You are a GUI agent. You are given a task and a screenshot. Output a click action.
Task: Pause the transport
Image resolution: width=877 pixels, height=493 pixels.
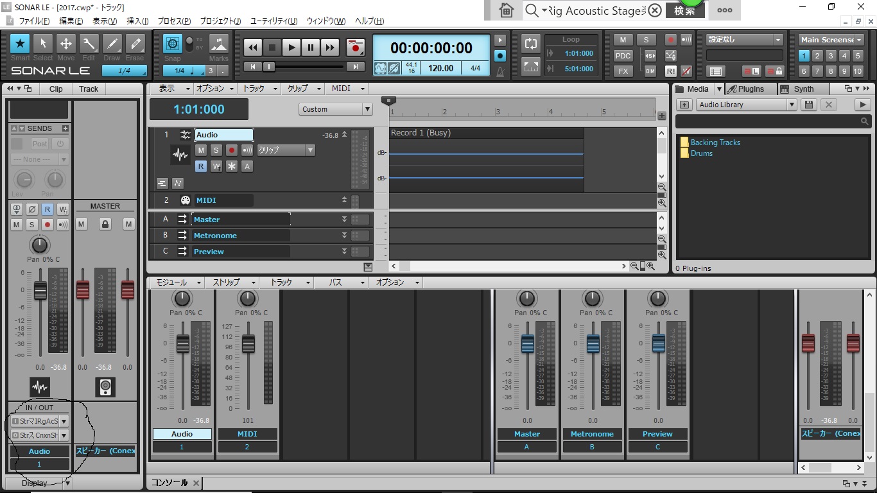[311, 47]
